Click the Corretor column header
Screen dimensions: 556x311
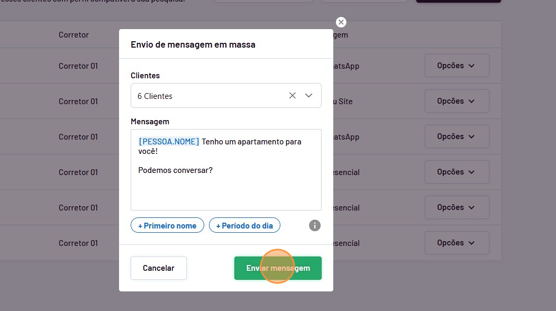coord(74,35)
